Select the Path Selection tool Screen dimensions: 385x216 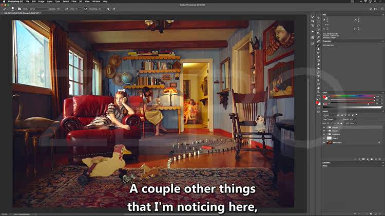318,80
